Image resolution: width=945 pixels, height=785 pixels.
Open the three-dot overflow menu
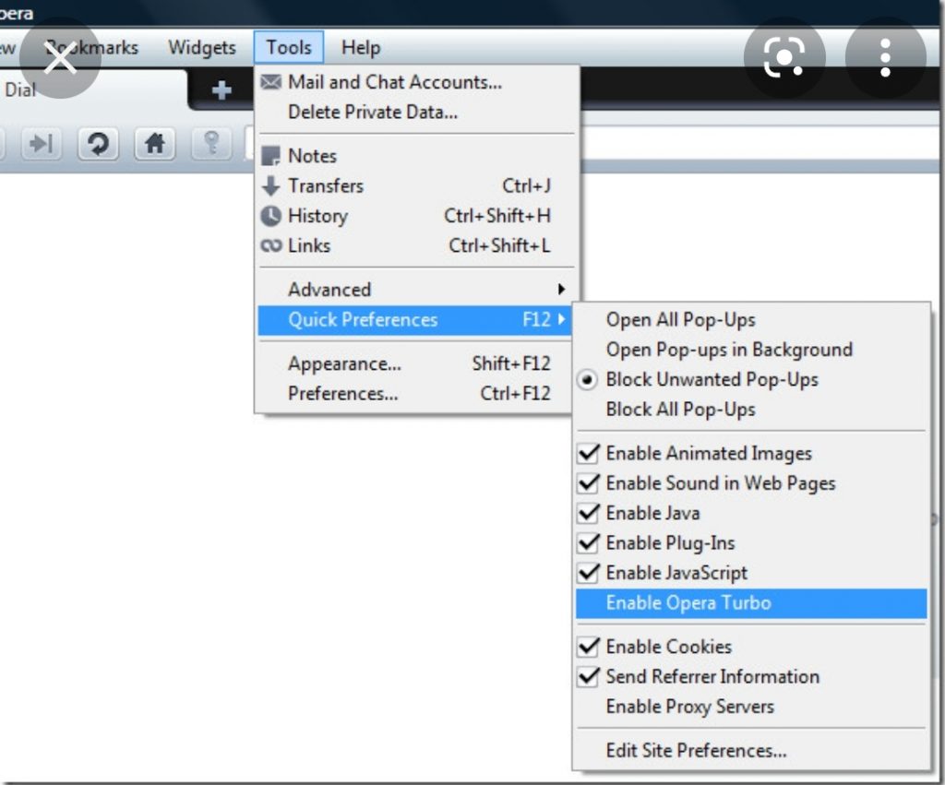point(885,58)
